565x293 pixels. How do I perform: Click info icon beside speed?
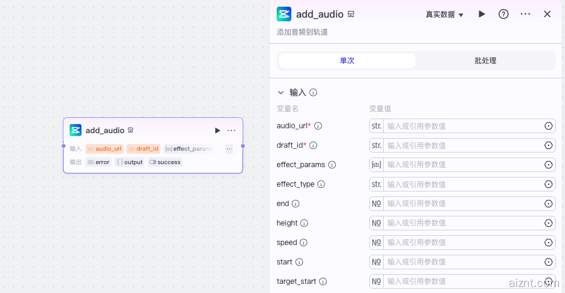click(303, 243)
